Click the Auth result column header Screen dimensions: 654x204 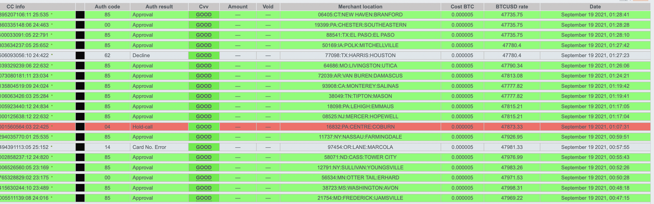click(x=159, y=7)
